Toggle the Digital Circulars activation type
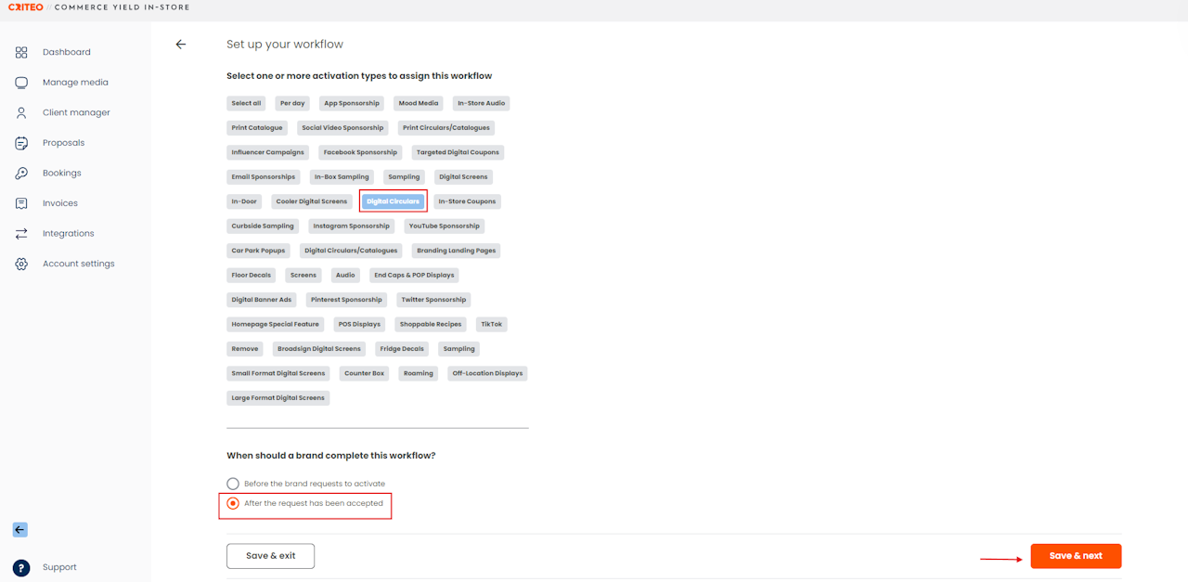Viewport: 1188px width, 582px height. point(394,201)
